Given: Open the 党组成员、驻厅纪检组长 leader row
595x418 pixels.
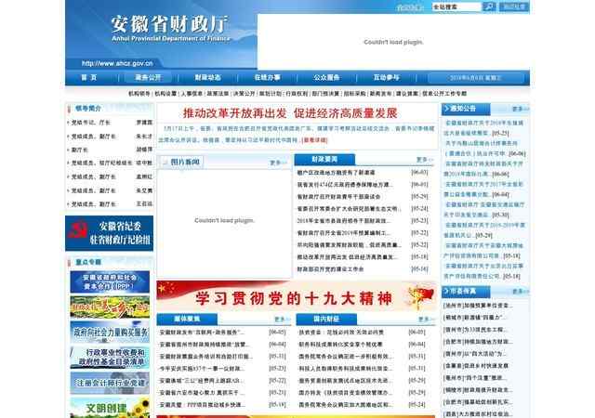Looking at the screenshot, I should (110, 163).
